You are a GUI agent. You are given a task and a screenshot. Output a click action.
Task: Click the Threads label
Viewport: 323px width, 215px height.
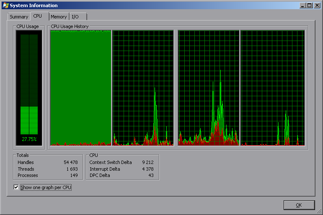26,169
